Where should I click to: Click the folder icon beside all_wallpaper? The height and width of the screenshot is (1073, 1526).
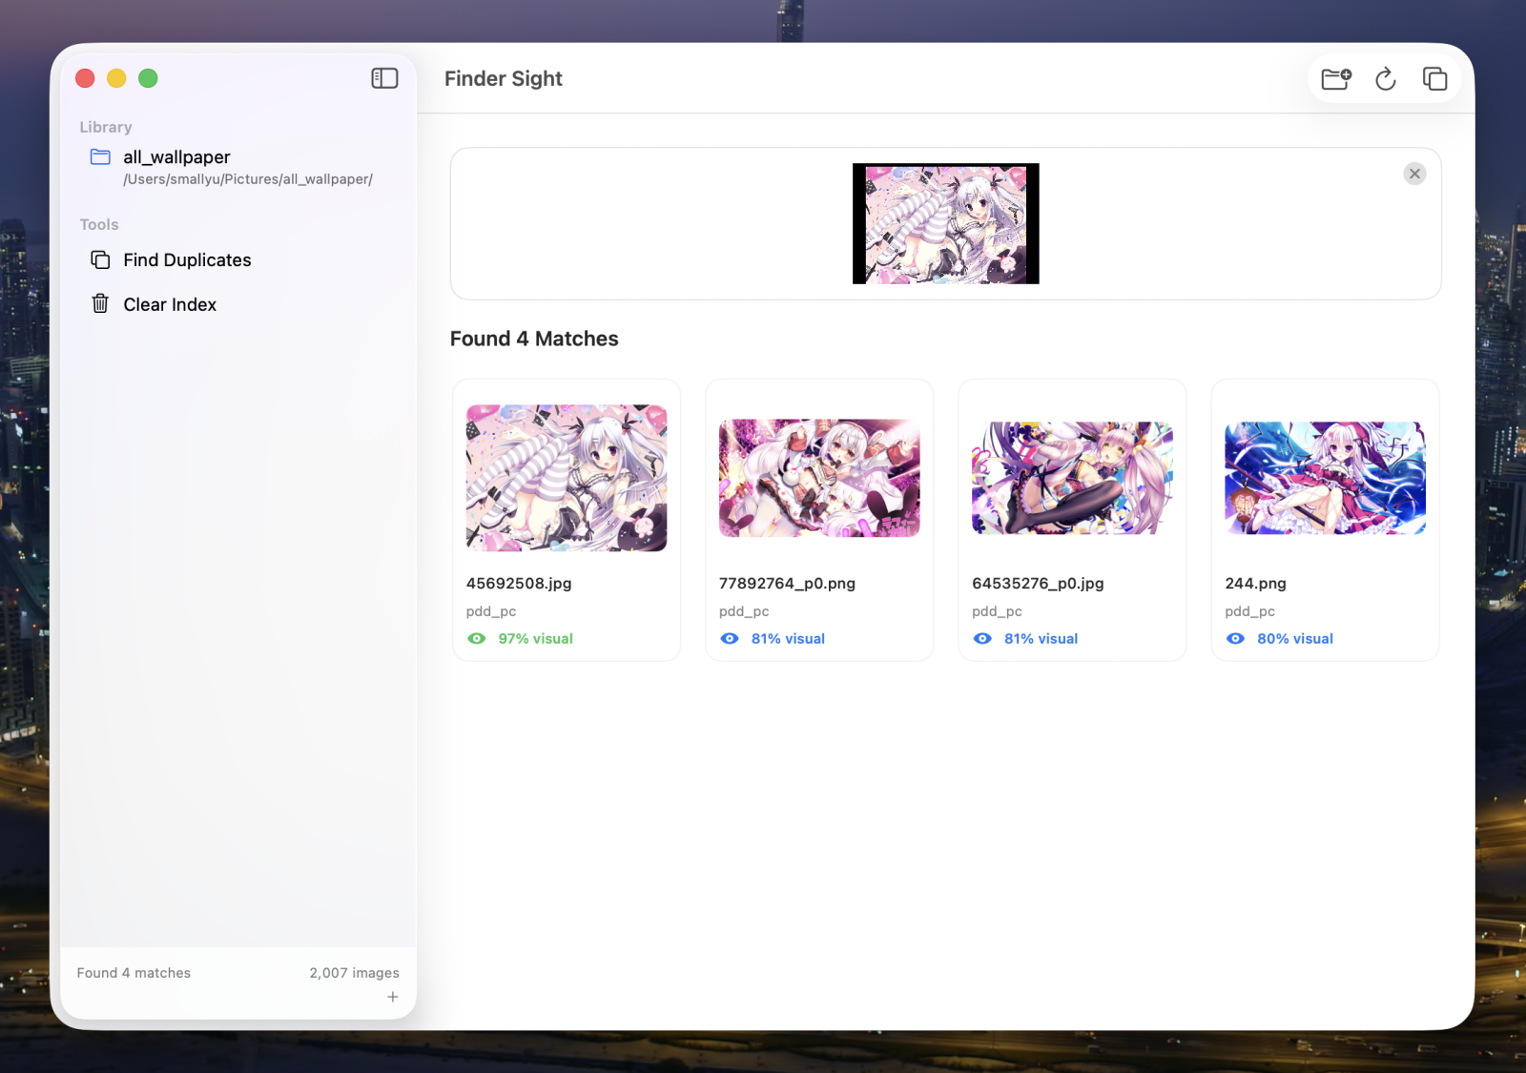(x=100, y=156)
